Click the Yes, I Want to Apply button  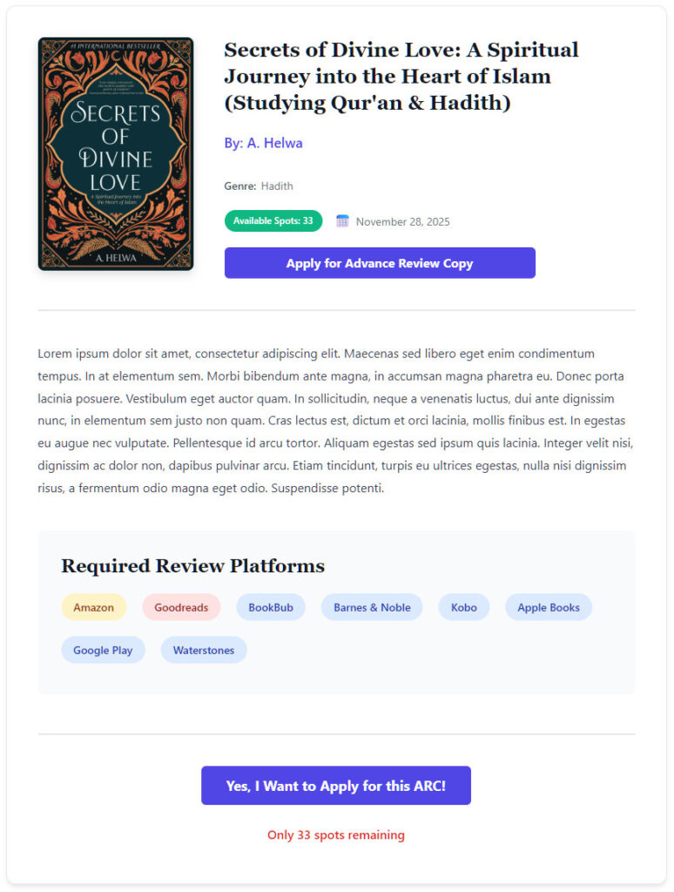pos(336,785)
